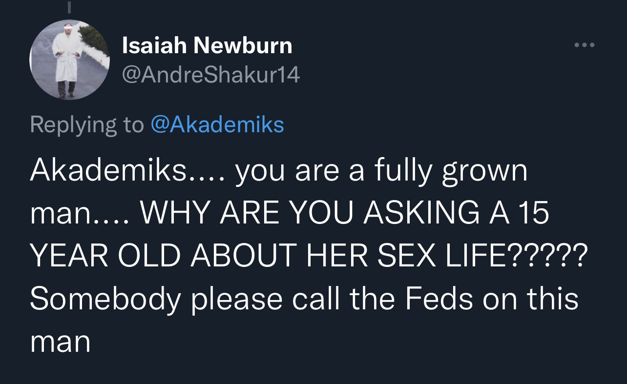
Task: Open the three-dot more options menu
Action: (x=585, y=45)
